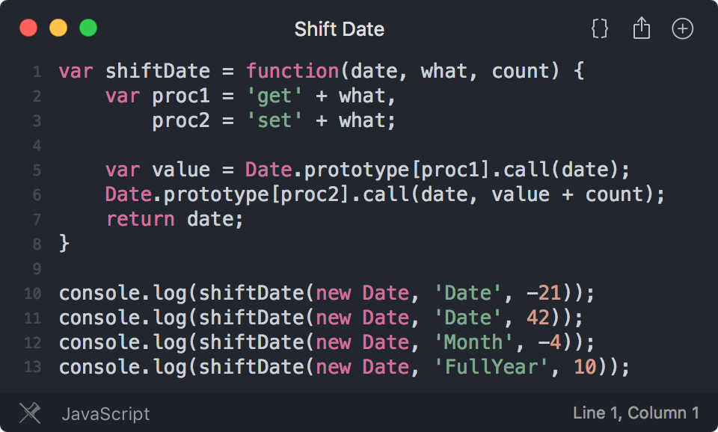
Task: Click the 'Month' string on line 12
Action: click(473, 342)
